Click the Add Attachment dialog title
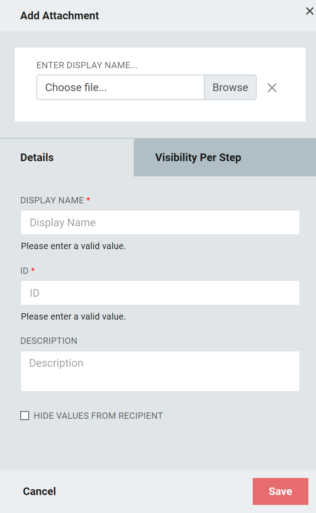Screen dimensions: 316x513 [60, 16]
